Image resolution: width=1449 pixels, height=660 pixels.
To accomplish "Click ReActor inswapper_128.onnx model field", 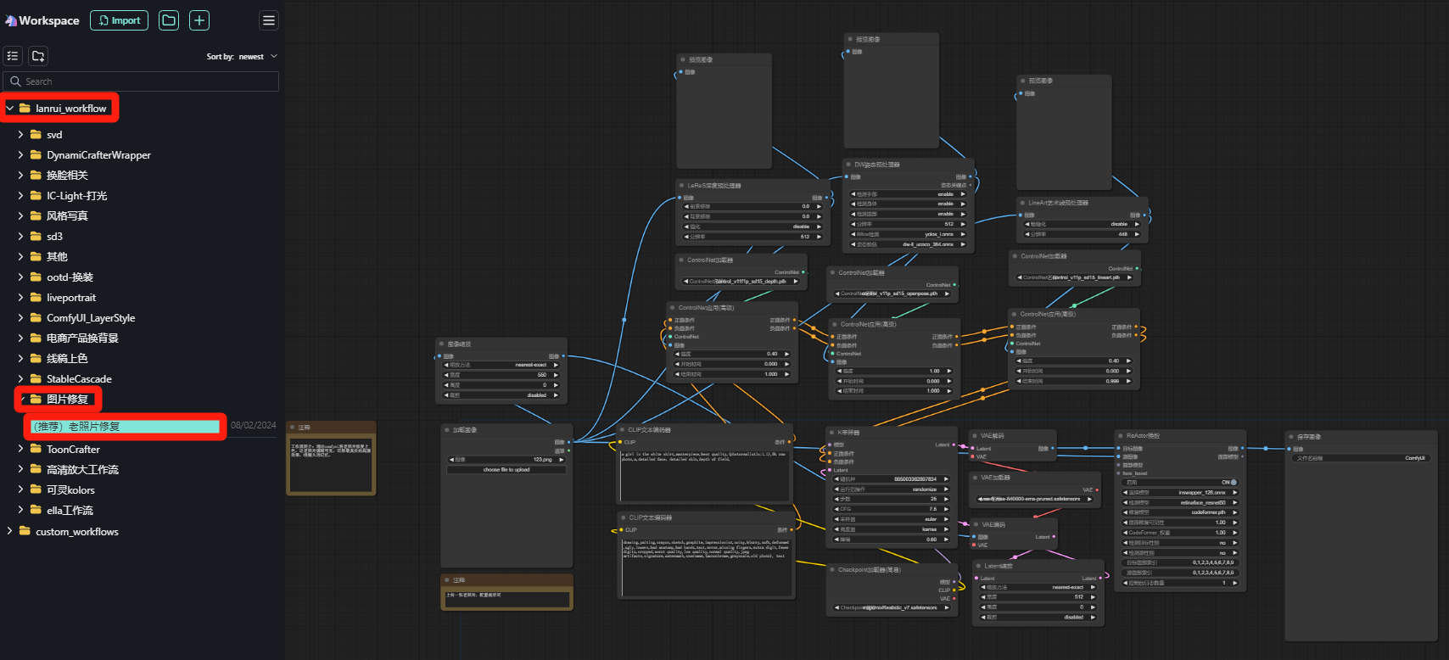I will (x=1181, y=492).
